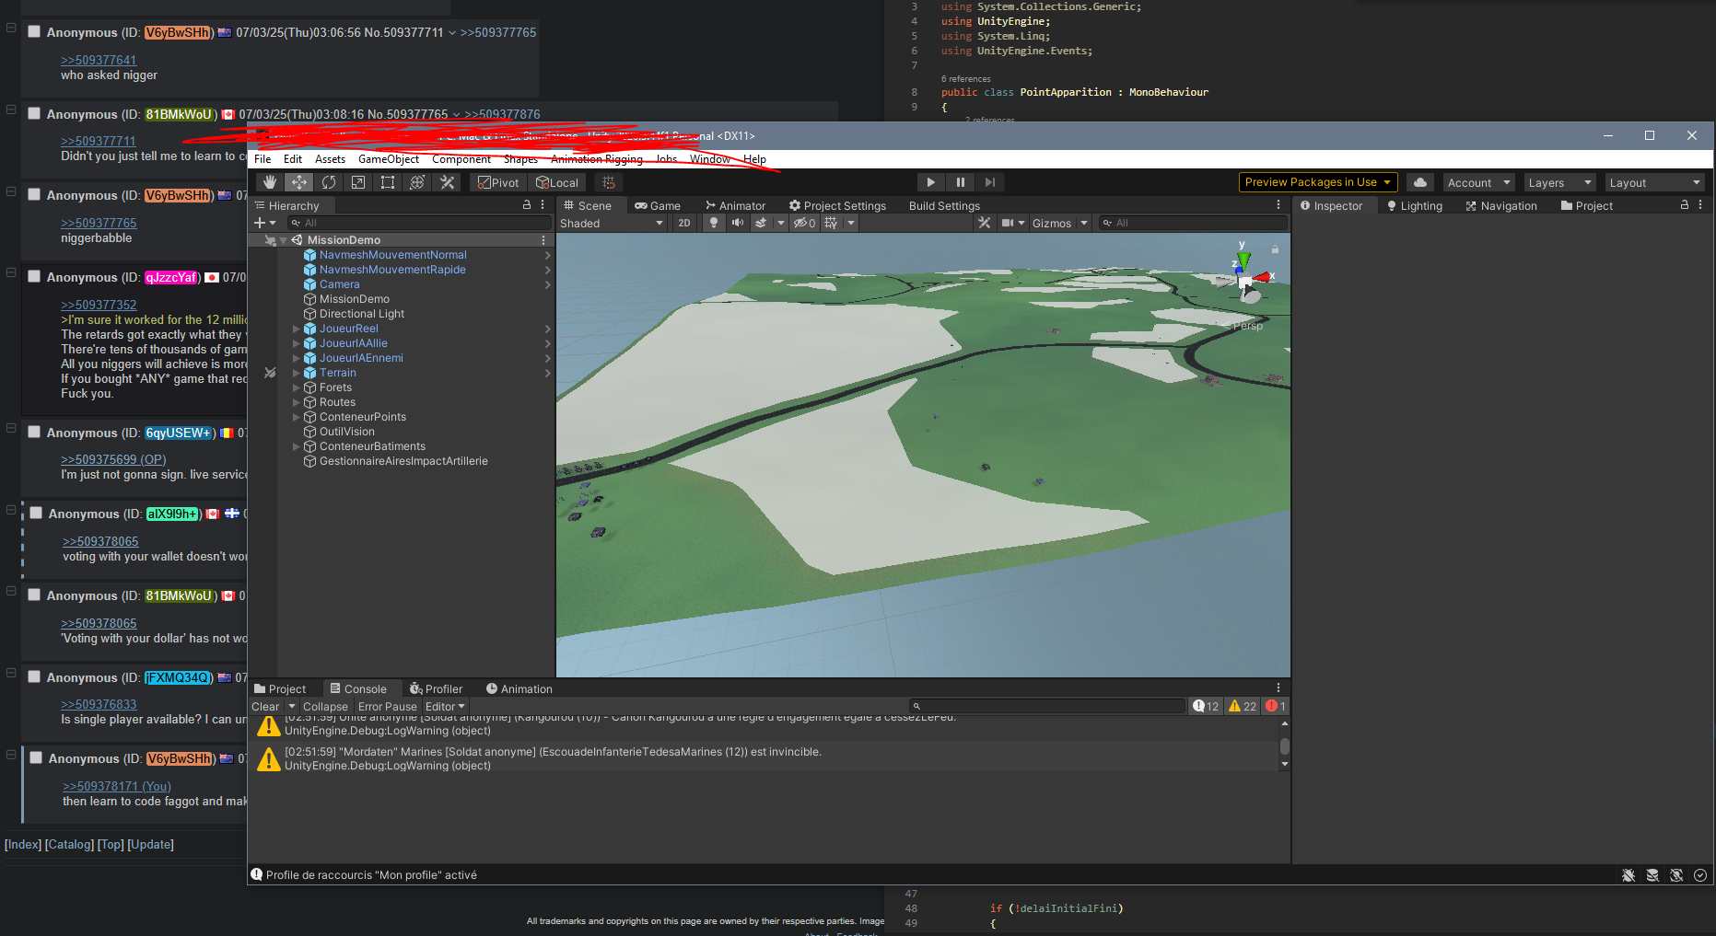Toggle Console Error Pause option
Screen dimensions: 1716x936
(387, 707)
